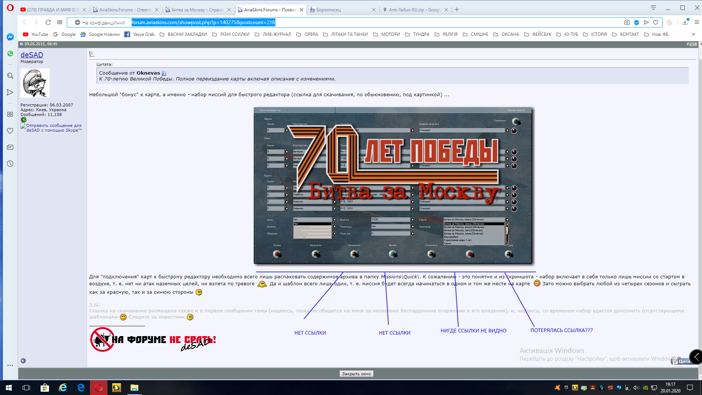
Task: Open Speed Dial start page icon
Action: 60,22
